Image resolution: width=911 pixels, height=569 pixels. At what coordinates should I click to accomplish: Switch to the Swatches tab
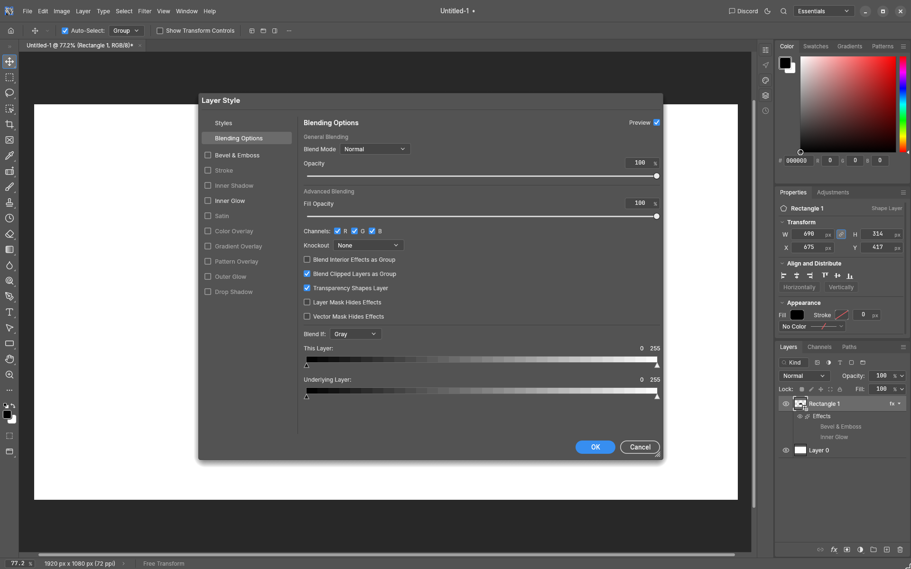coord(816,46)
